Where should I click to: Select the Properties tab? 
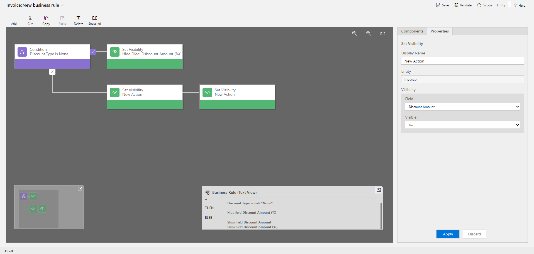click(440, 31)
